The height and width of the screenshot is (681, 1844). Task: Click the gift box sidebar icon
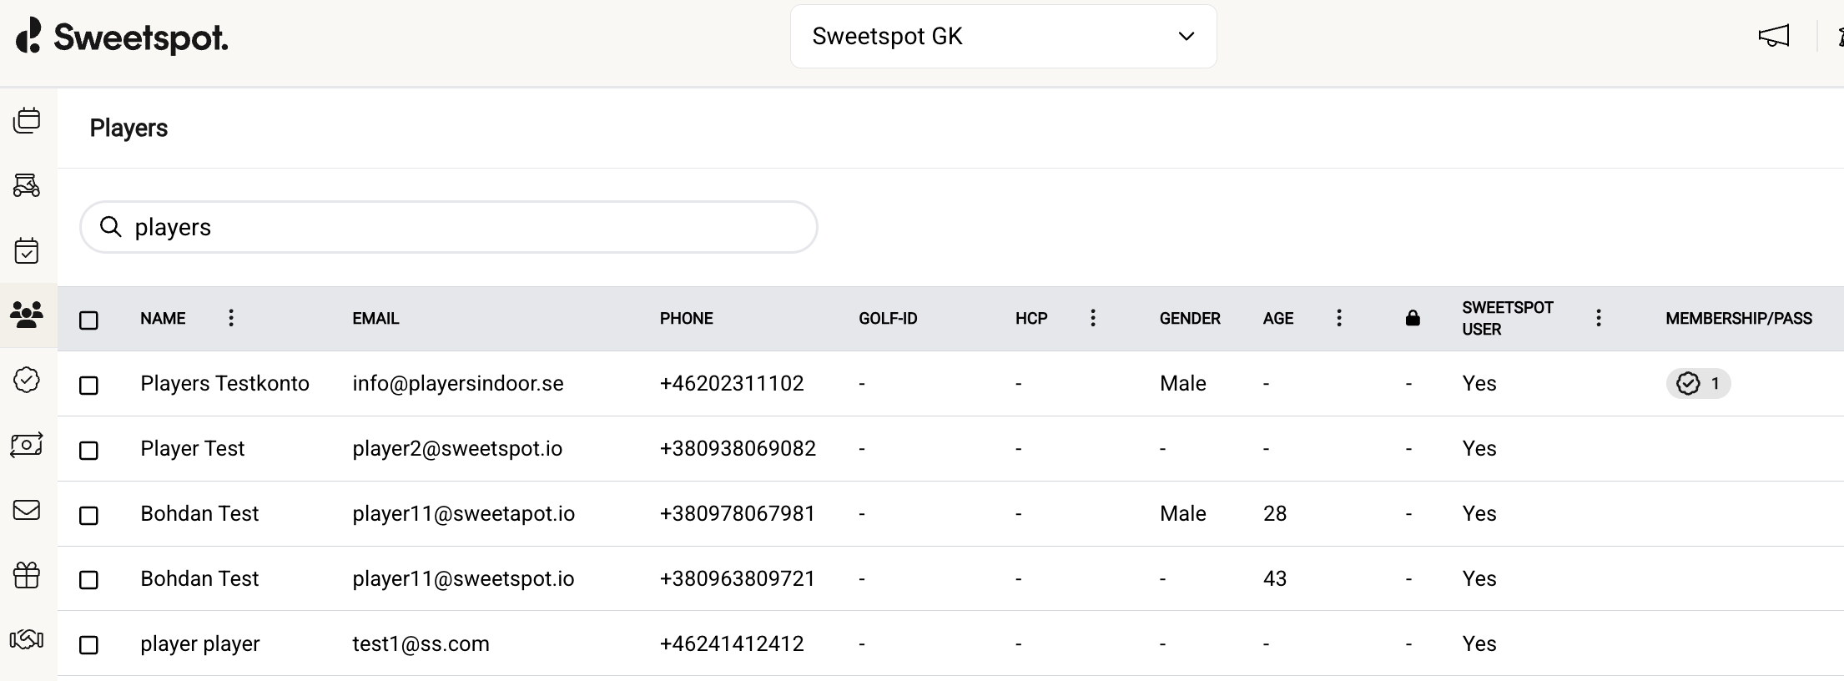click(x=27, y=575)
